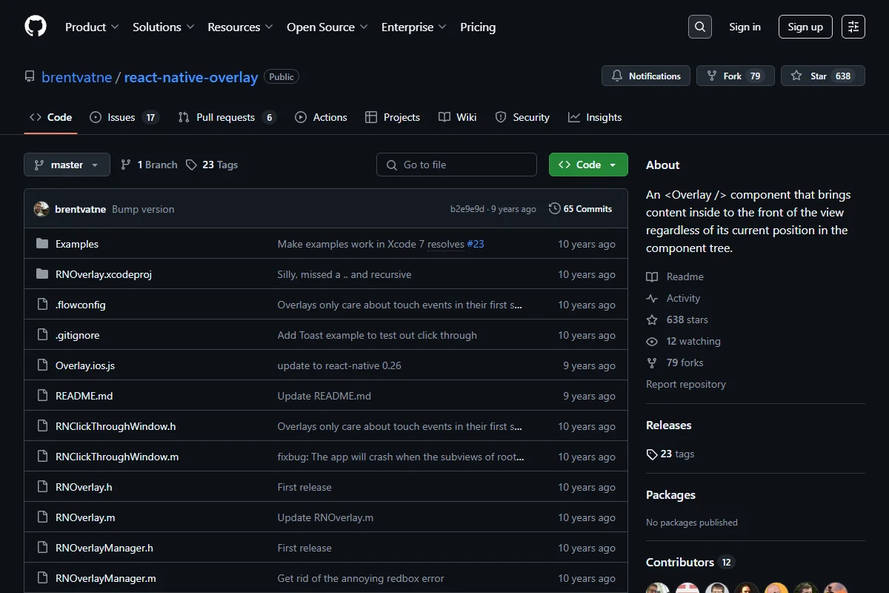889x593 pixels.
Task: Open the Examples folder
Action: (77, 244)
